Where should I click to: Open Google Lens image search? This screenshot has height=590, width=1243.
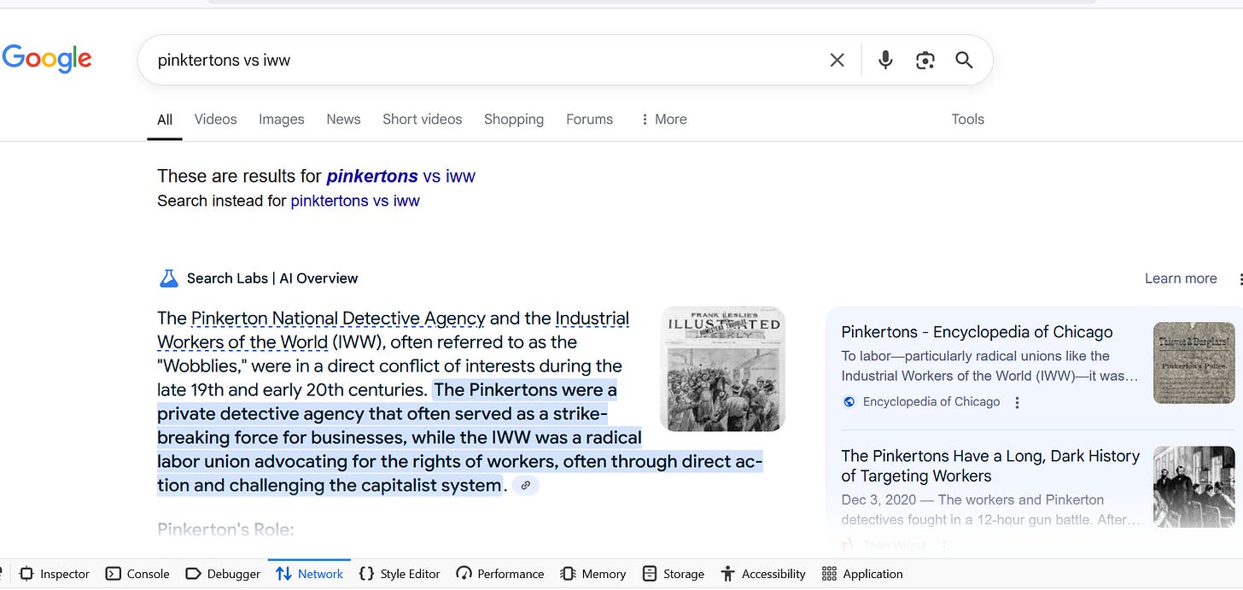click(x=925, y=60)
